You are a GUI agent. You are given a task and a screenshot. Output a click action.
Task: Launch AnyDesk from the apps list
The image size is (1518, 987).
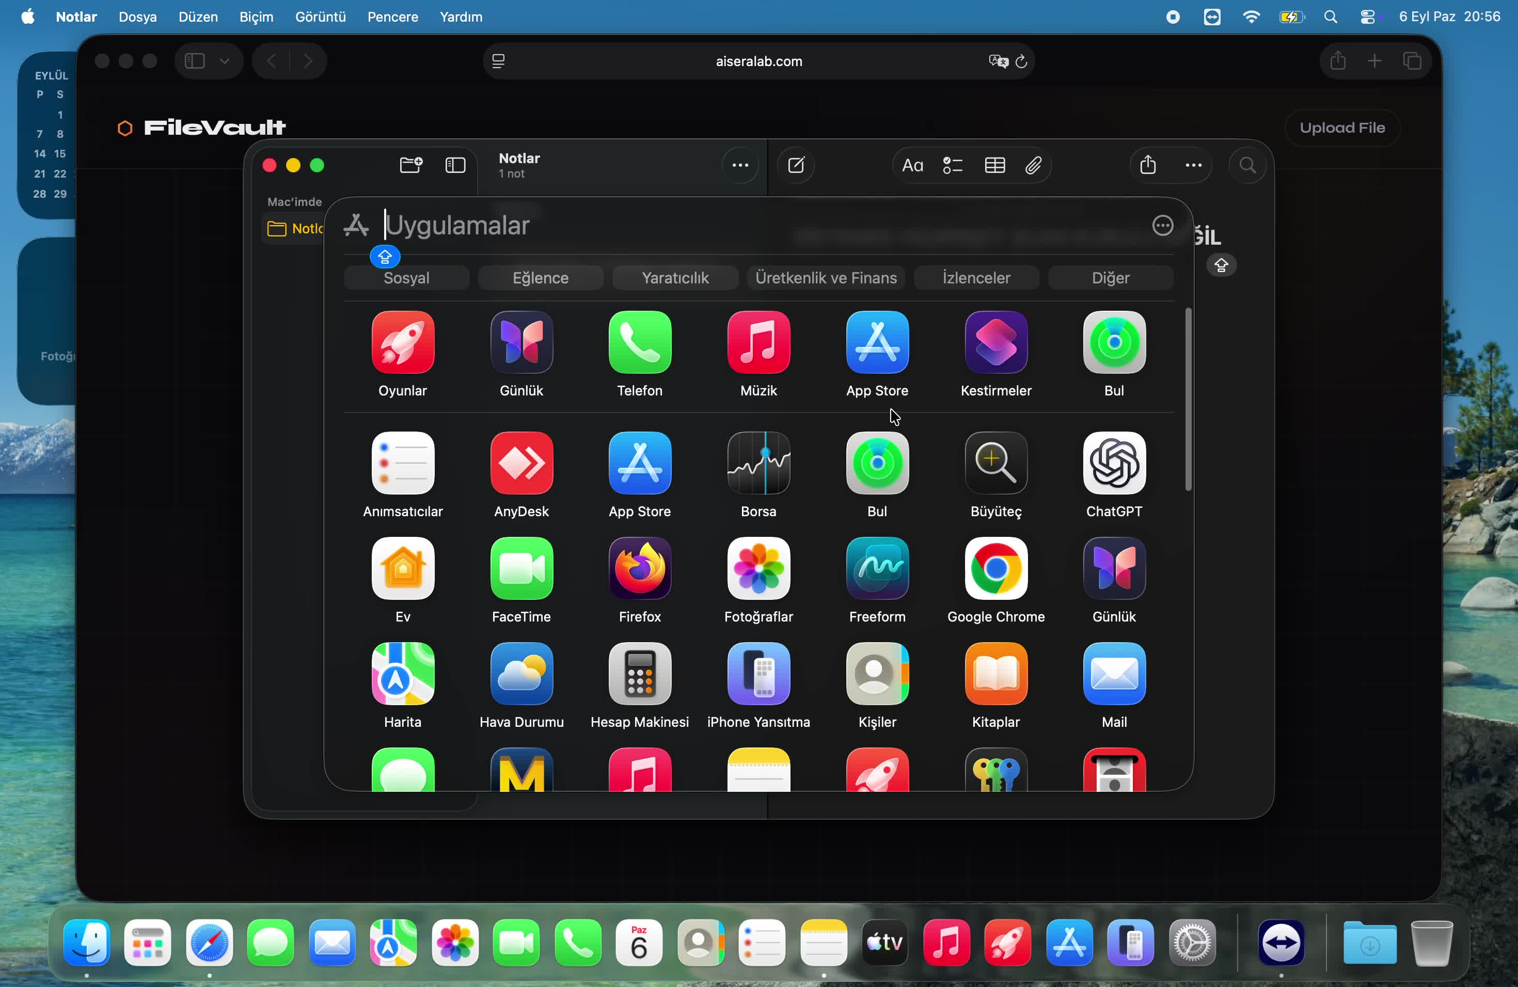(x=521, y=464)
